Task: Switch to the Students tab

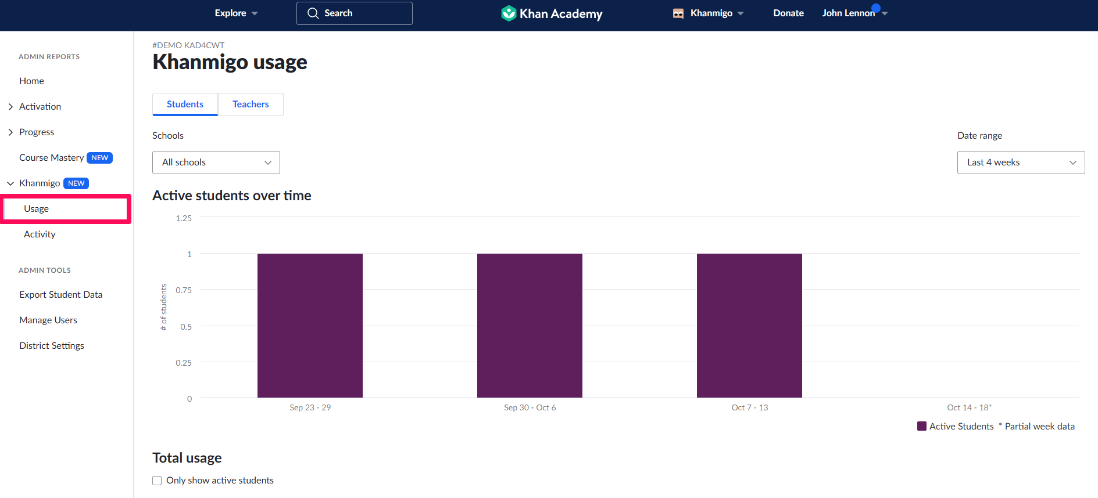Action: (x=185, y=104)
